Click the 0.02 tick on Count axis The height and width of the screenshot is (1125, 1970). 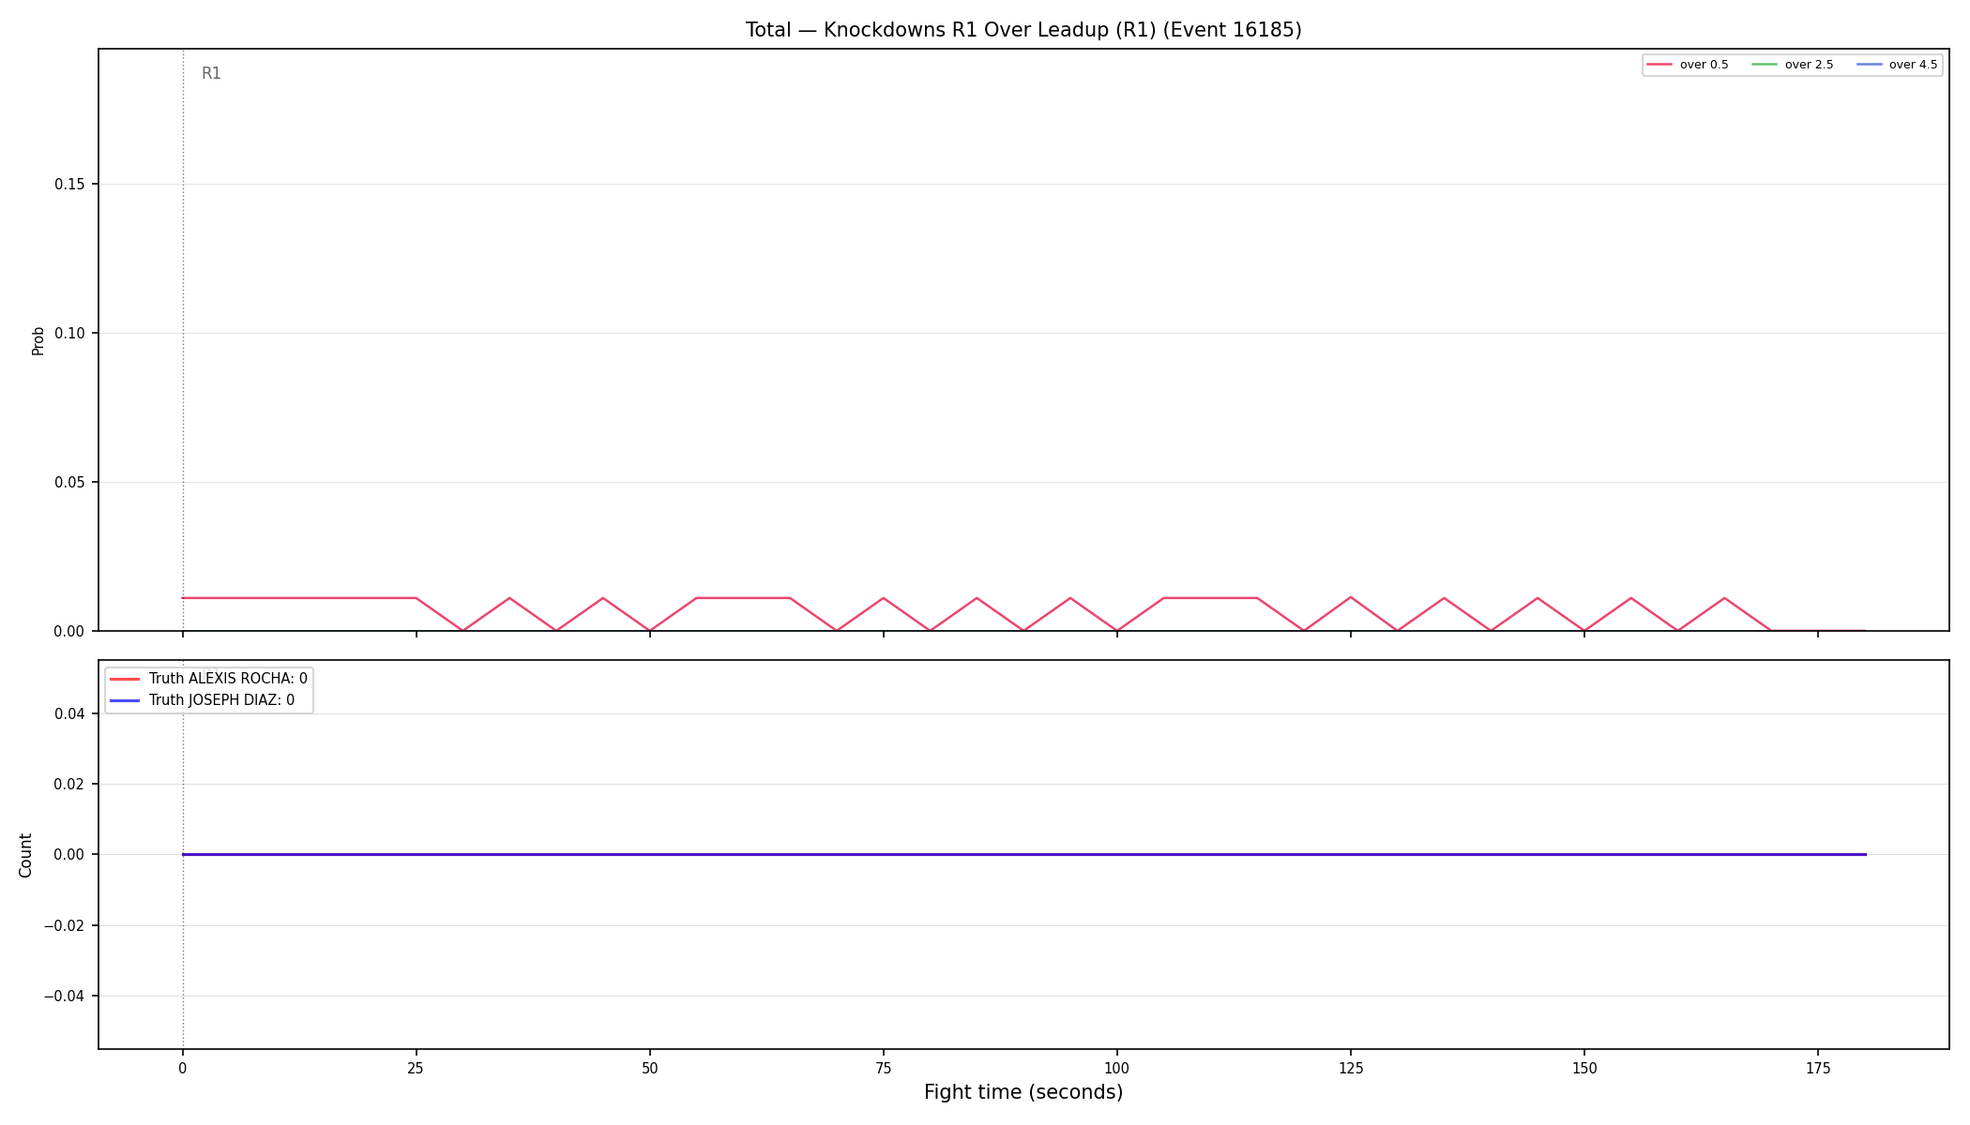tap(69, 785)
